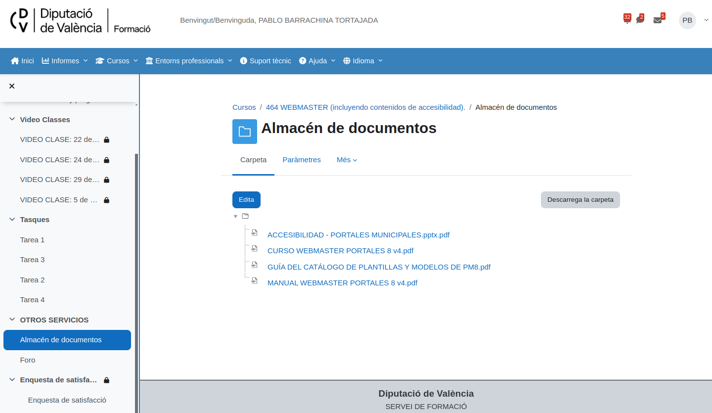The height and width of the screenshot is (413, 712).
Task: Collapse the Video Classes section
Action: 12,120
